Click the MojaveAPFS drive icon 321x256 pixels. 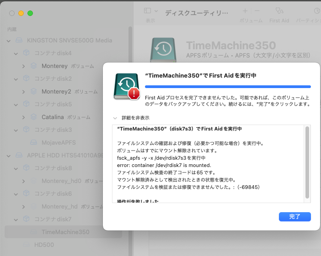click(x=33, y=142)
